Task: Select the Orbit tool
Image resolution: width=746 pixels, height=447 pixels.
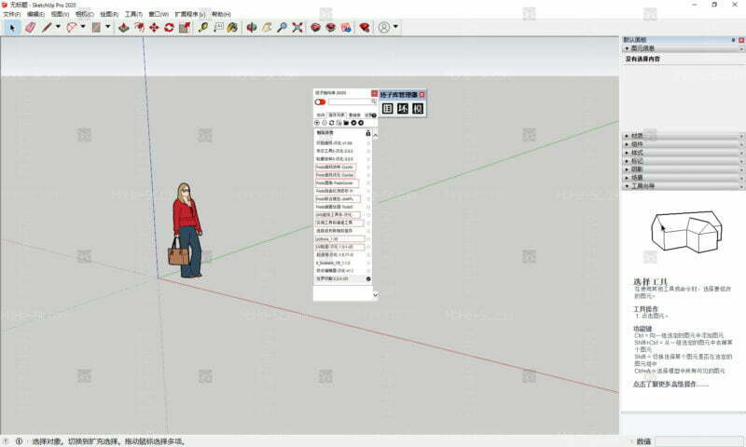Action: (x=251, y=27)
